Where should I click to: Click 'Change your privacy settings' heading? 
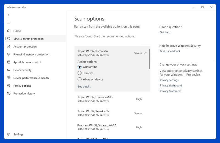(x=178, y=65)
